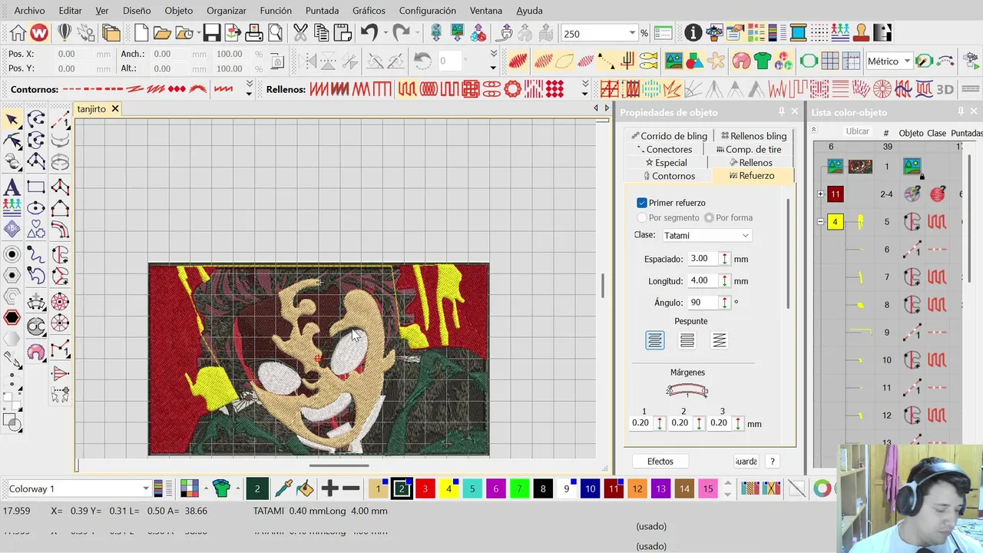Click the Efectos button
983x553 pixels.
[x=660, y=462]
